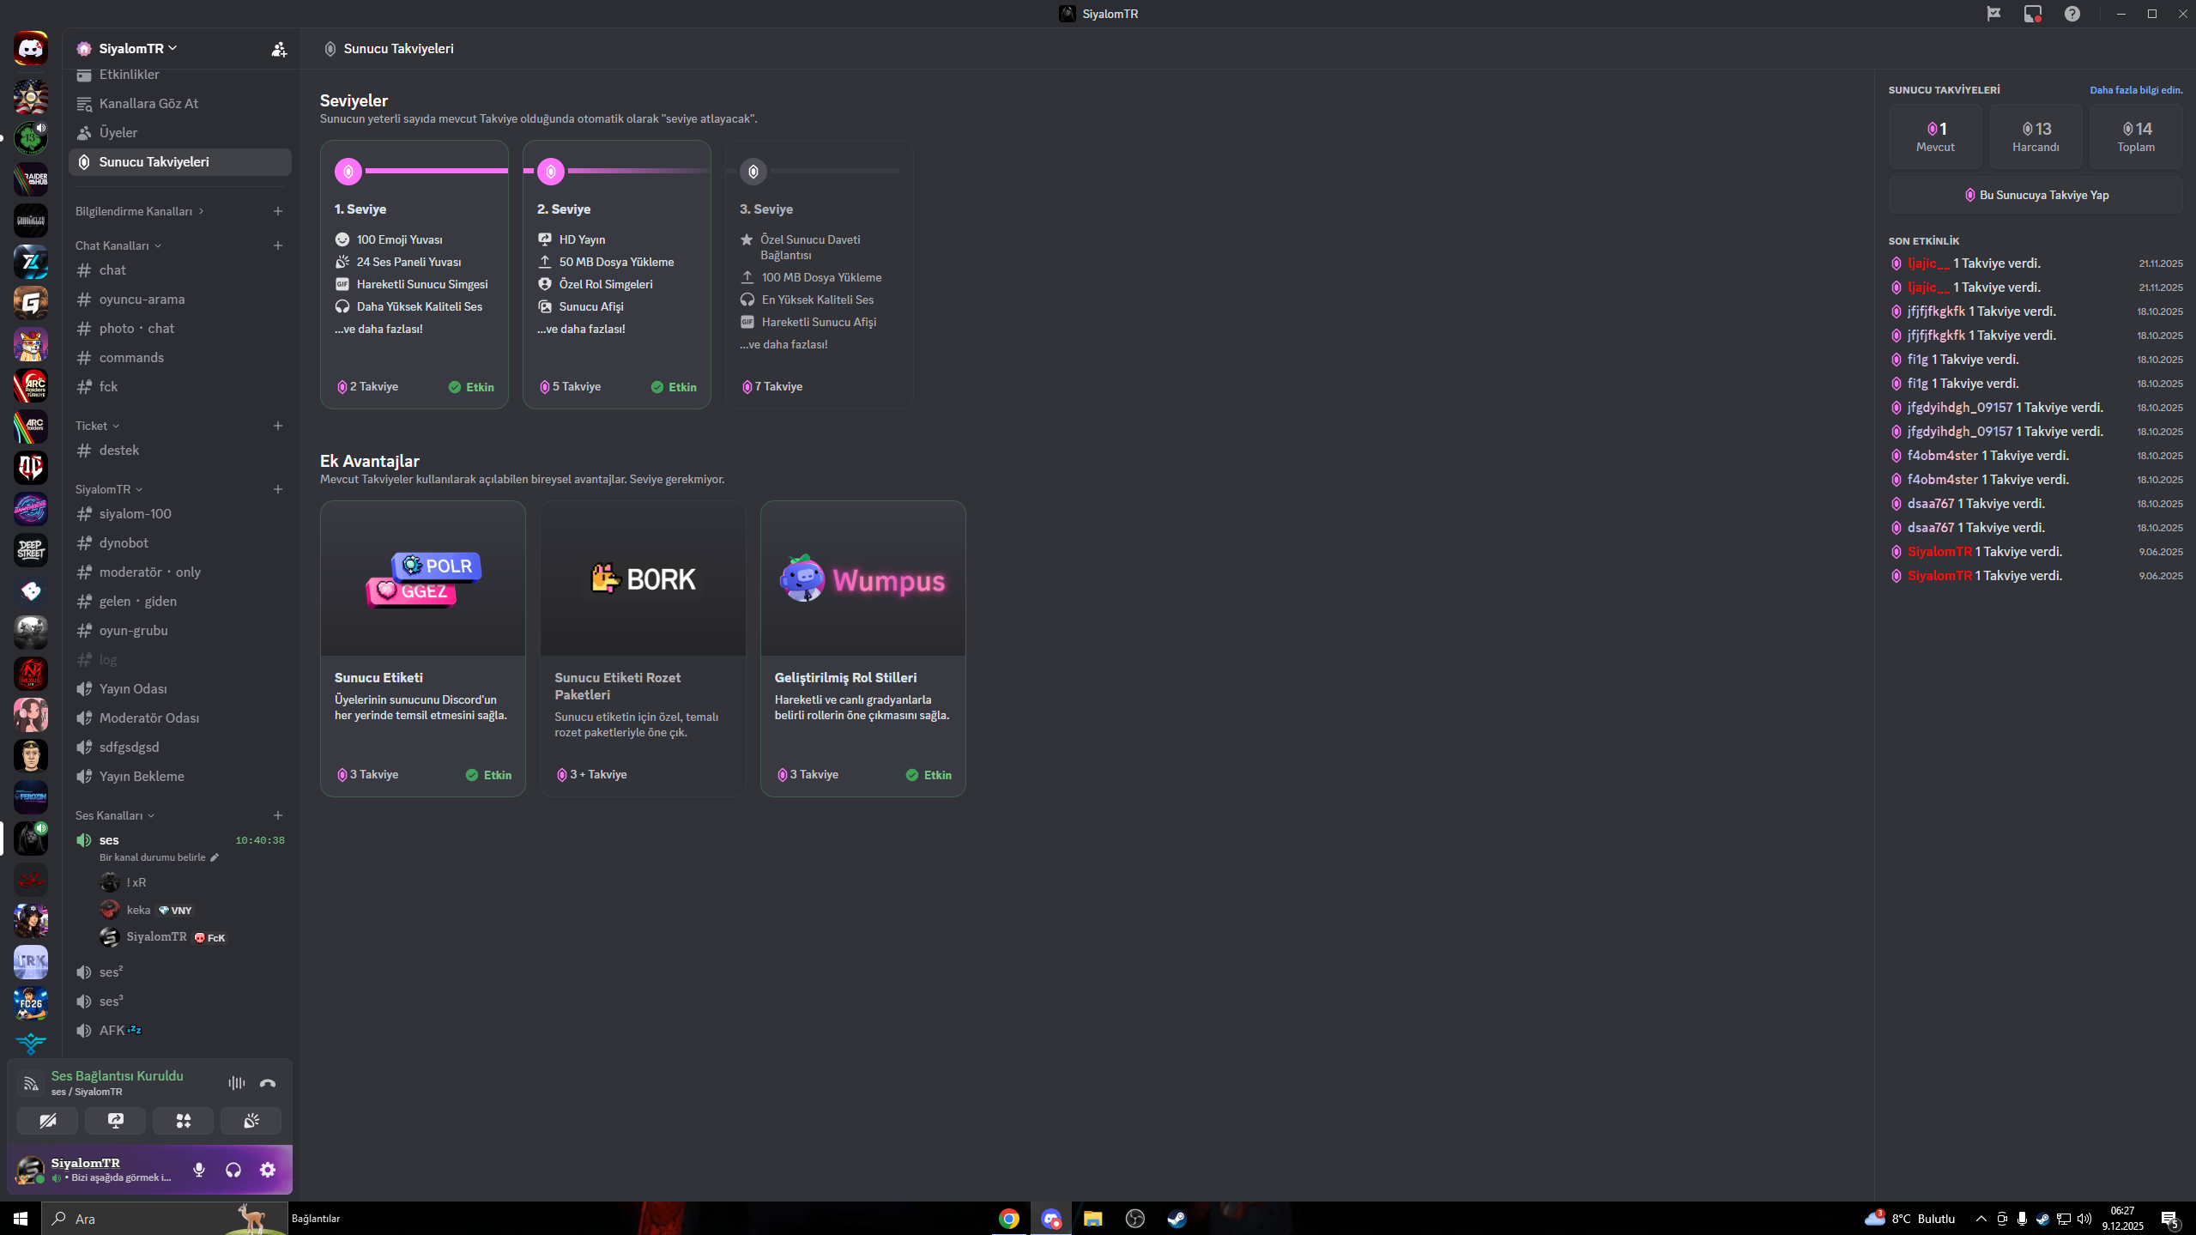Open the weather widget showing 8°C Bulutlu
Screen dimensions: 2196x1235
click(1910, 1219)
